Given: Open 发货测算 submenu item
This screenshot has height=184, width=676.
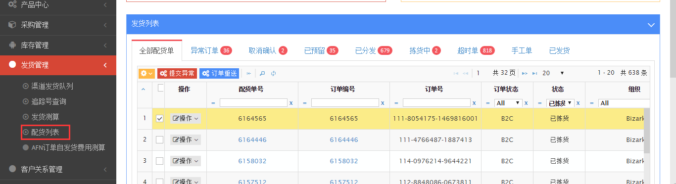Looking at the screenshot, I should point(45,117).
